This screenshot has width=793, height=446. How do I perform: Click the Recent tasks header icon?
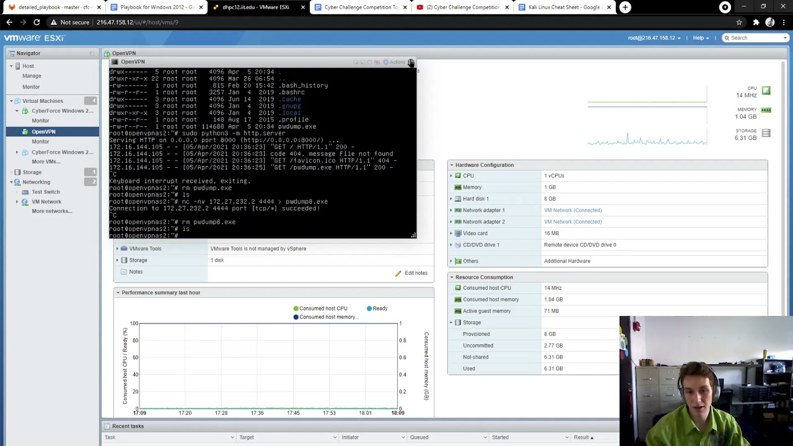[107, 426]
